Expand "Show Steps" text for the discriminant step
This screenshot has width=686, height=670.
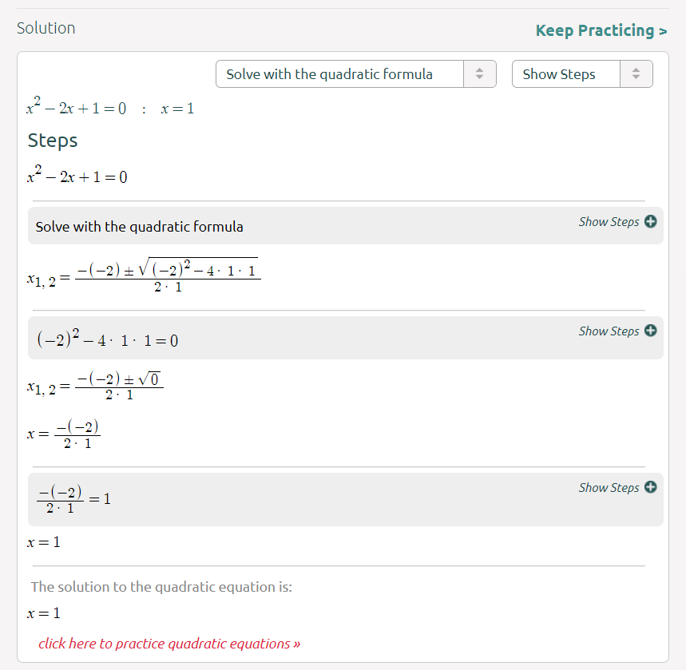coord(609,331)
